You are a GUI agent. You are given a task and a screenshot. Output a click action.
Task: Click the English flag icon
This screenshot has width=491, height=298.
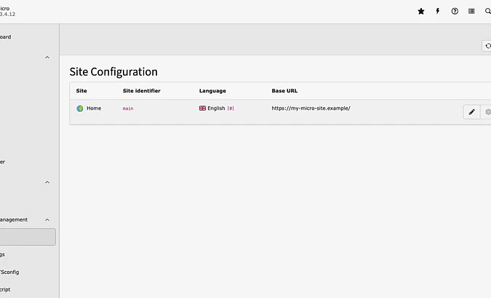pyautogui.click(x=203, y=108)
